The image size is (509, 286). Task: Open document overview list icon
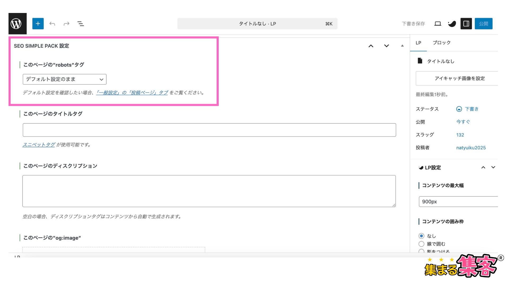click(81, 24)
